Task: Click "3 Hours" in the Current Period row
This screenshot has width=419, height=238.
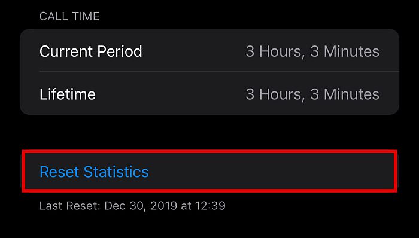Action: pyautogui.click(x=275, y=52)
